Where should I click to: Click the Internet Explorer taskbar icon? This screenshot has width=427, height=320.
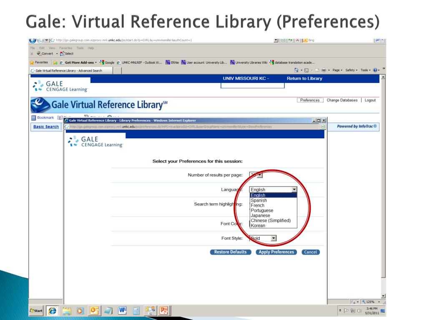(x=53, y=310)
